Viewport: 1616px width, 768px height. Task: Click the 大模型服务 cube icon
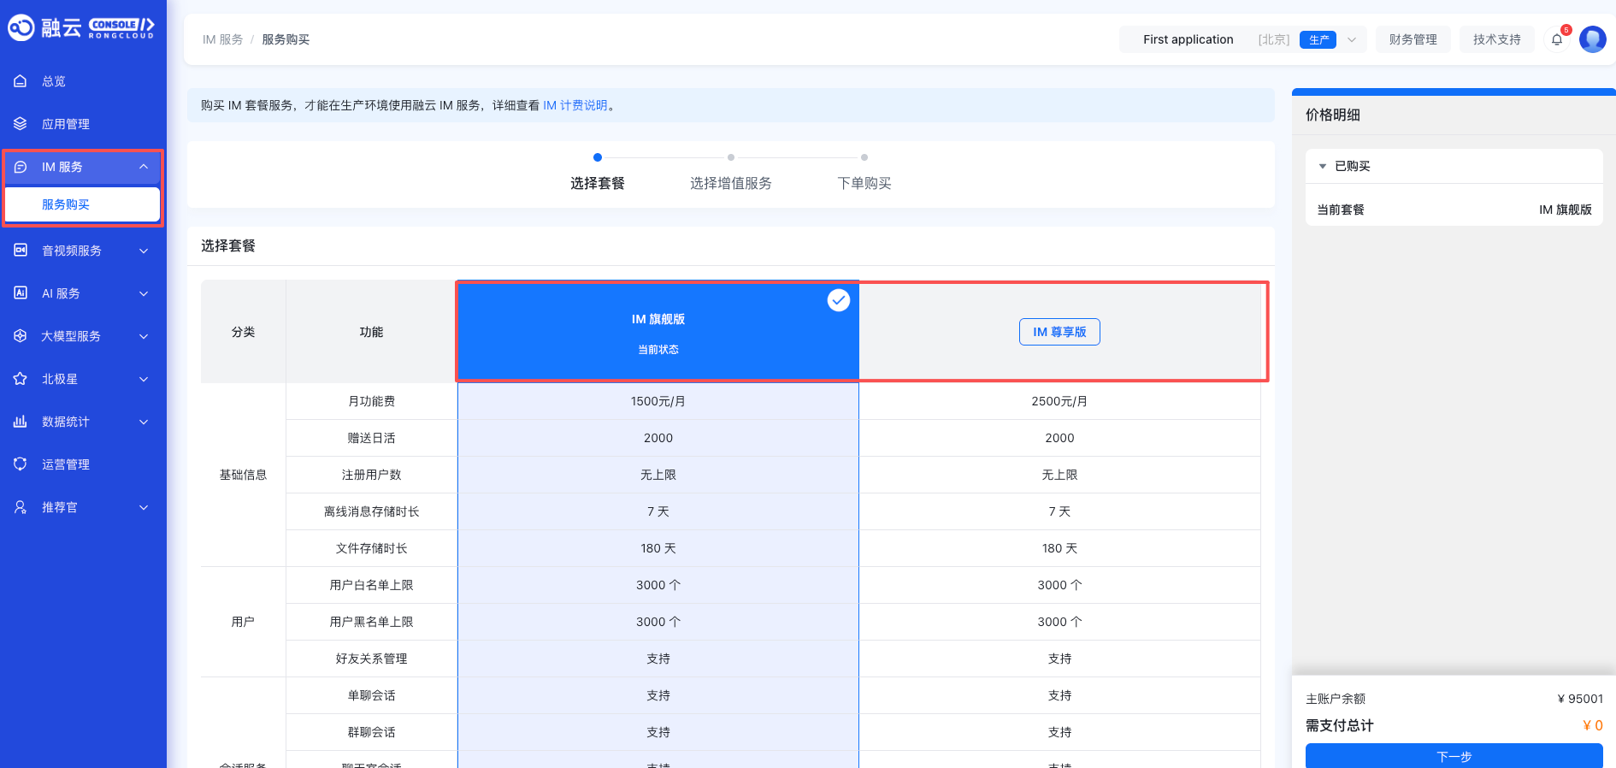point(21,336)
